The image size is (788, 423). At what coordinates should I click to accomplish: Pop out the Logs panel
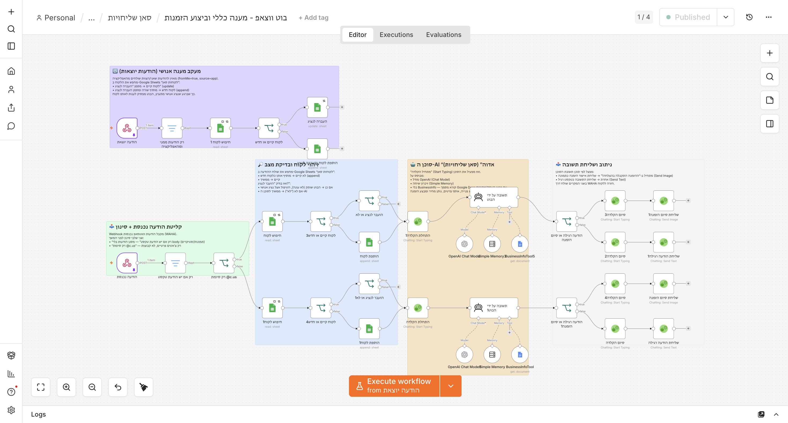click(761, 414)
